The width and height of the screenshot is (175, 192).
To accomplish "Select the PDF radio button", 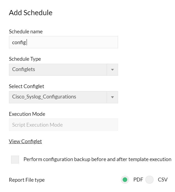I will point(125,180).
